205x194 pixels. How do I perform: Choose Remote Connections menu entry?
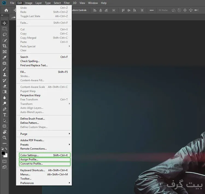(x=44, y=149)
